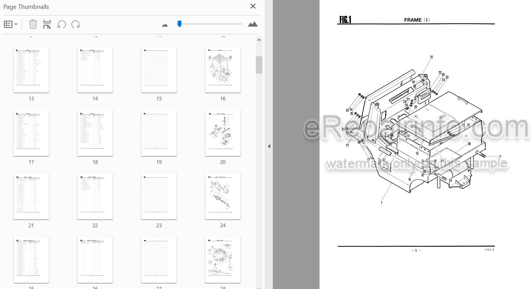This screenshot has width=531, height=289.
Task: Click the page label 24
Action: pos(223,226)
